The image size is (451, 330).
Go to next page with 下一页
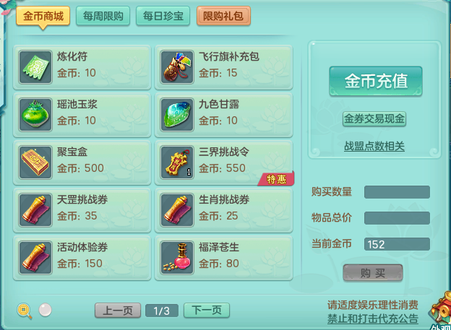pyautogui.click(x=207, y=311)
